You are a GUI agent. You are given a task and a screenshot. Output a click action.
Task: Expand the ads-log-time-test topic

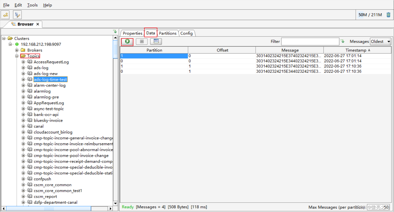(23, 79)
